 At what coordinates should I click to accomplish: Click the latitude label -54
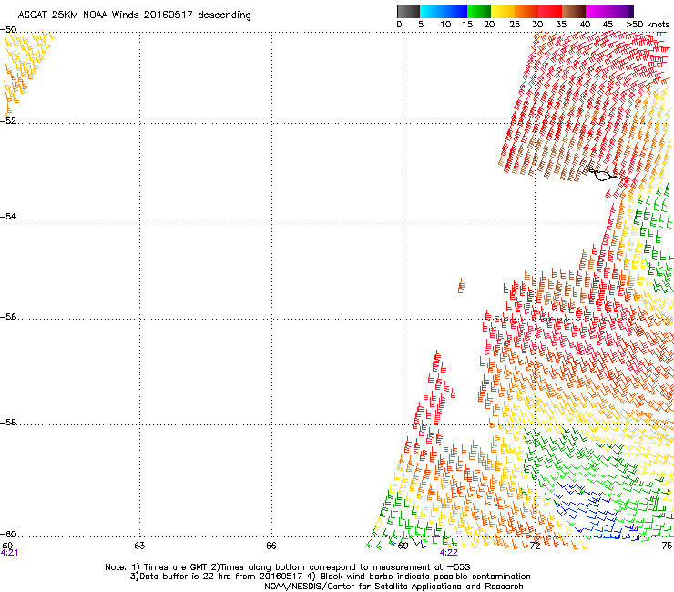click(x=8, y=216)
